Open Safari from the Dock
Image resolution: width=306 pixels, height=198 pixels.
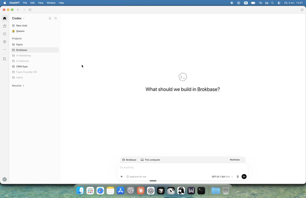tap(100, 191)
